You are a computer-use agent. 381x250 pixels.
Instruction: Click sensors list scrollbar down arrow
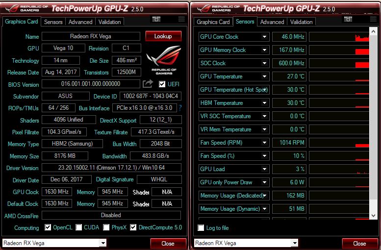coord(373,216)
